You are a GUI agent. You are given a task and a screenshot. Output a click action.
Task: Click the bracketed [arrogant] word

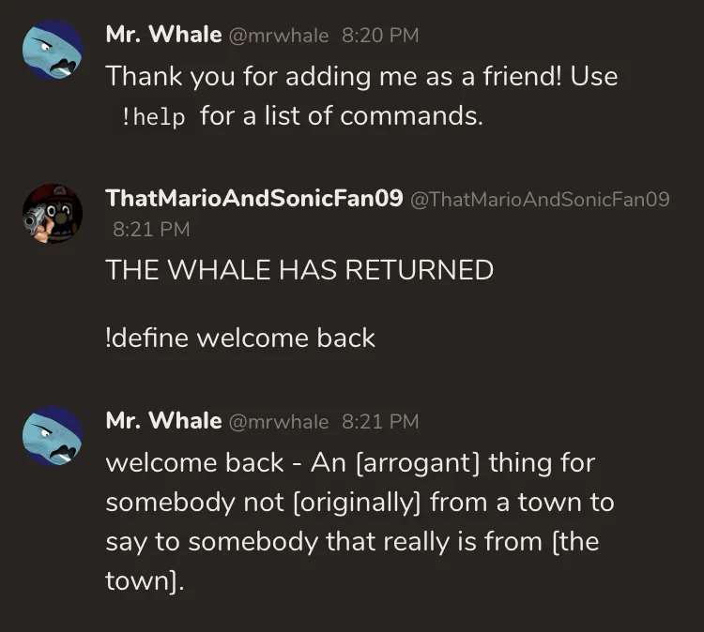tap(418, 463)
